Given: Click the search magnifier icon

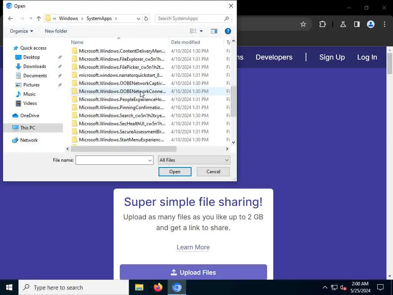Looking at the screenshot, I should pos(226,18).
